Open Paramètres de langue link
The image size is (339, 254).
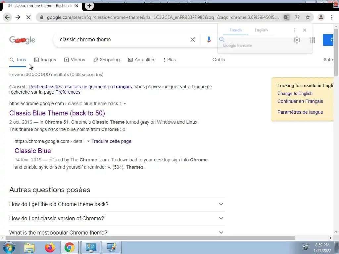[300, 112]
